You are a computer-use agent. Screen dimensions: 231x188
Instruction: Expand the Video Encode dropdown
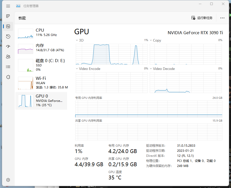pos(76,68)
